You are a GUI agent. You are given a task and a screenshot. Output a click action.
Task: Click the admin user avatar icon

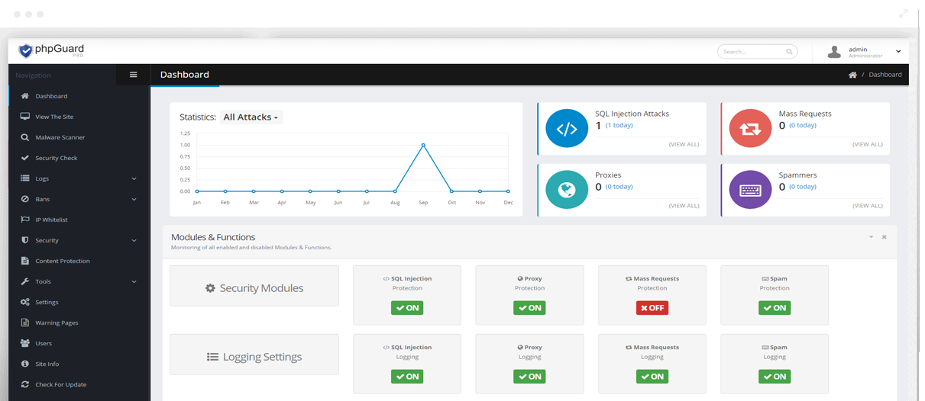[x=834, y=52]
